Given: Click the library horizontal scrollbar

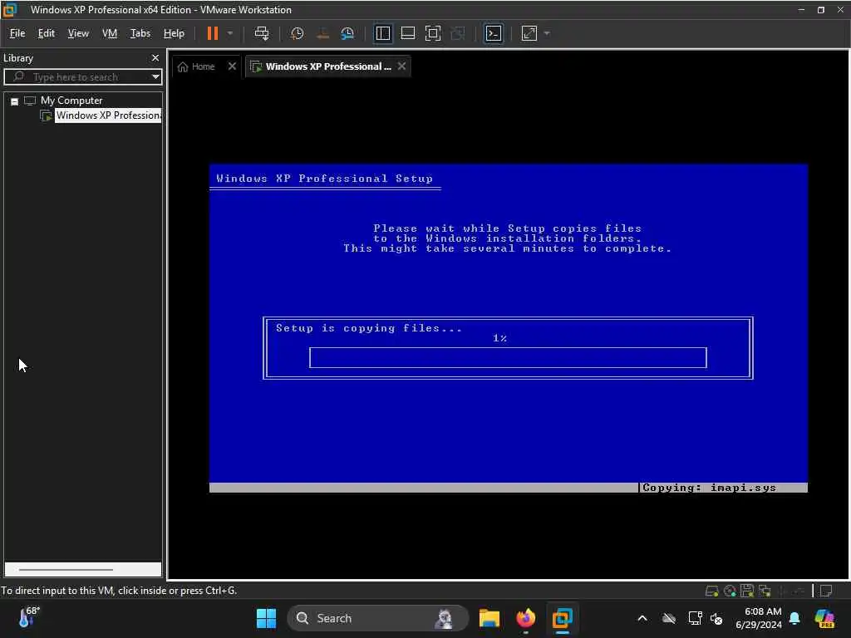Looking at the screenshot, I should (x=66, y=570).
